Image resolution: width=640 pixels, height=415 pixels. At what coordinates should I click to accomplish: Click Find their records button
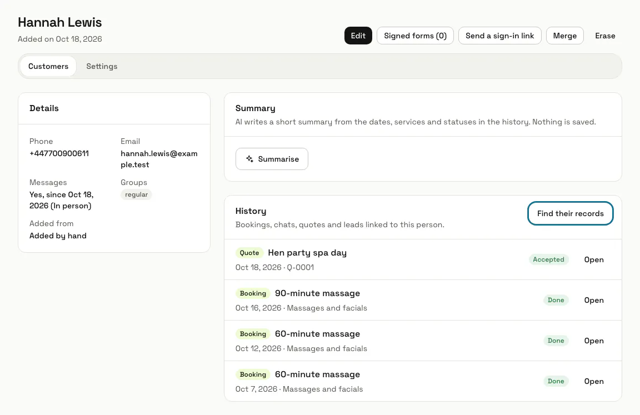[570, 213]
